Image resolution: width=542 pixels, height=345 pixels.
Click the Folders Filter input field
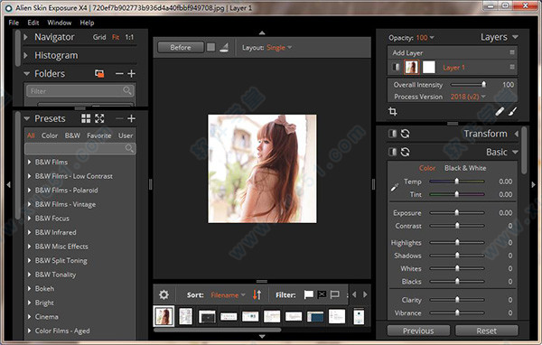pyautogui.click(x=80, y=91)
